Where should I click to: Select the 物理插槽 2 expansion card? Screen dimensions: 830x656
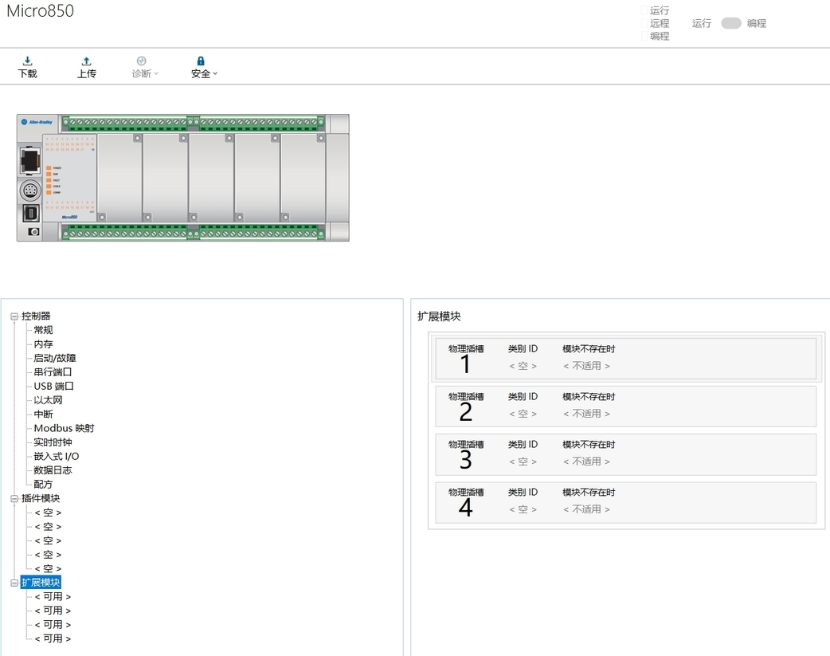point(625,407)
